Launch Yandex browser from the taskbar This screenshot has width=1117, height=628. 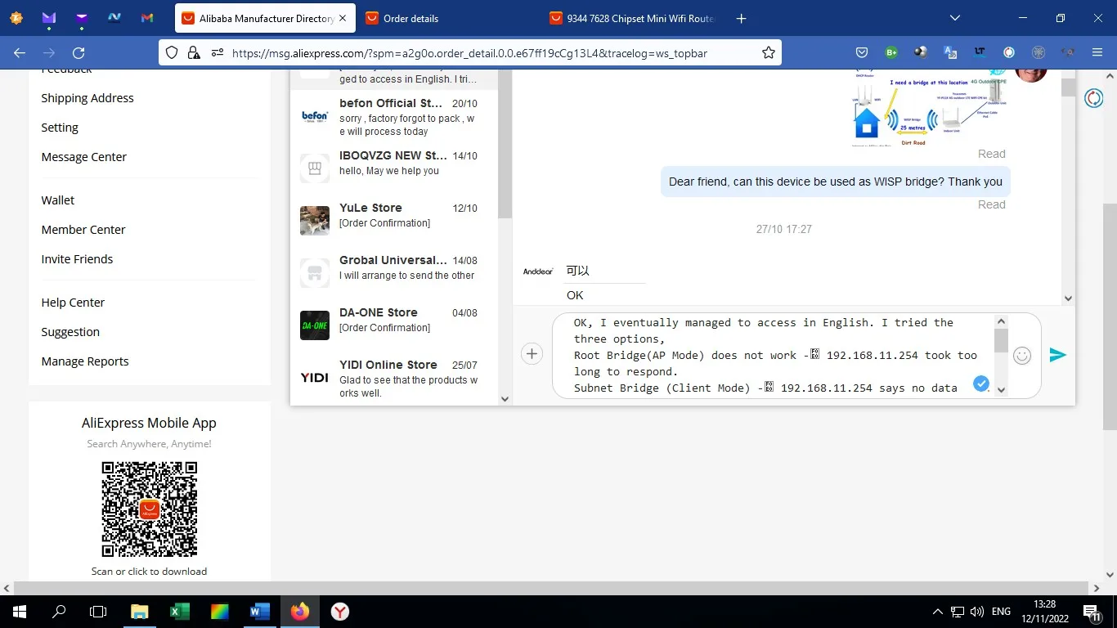[x=339, y=612]
